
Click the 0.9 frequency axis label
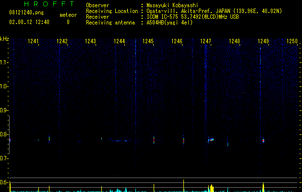(4, 110)
